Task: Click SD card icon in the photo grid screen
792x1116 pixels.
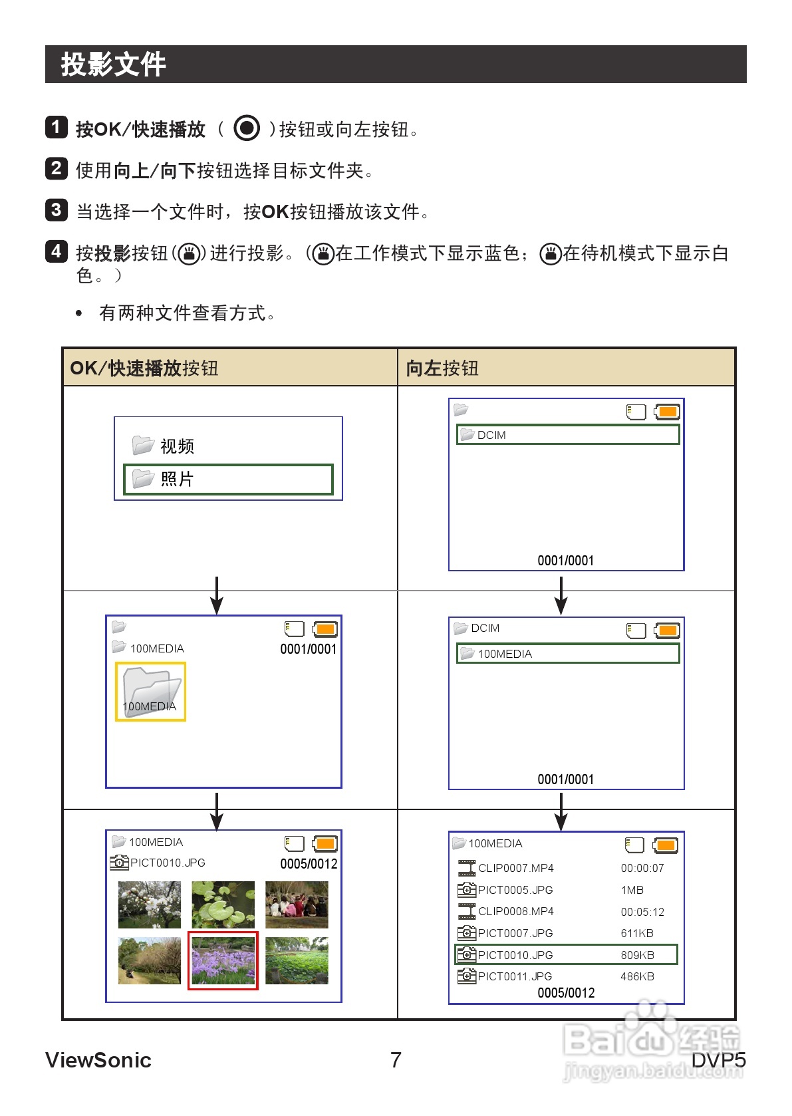Action: pos(294,844)
